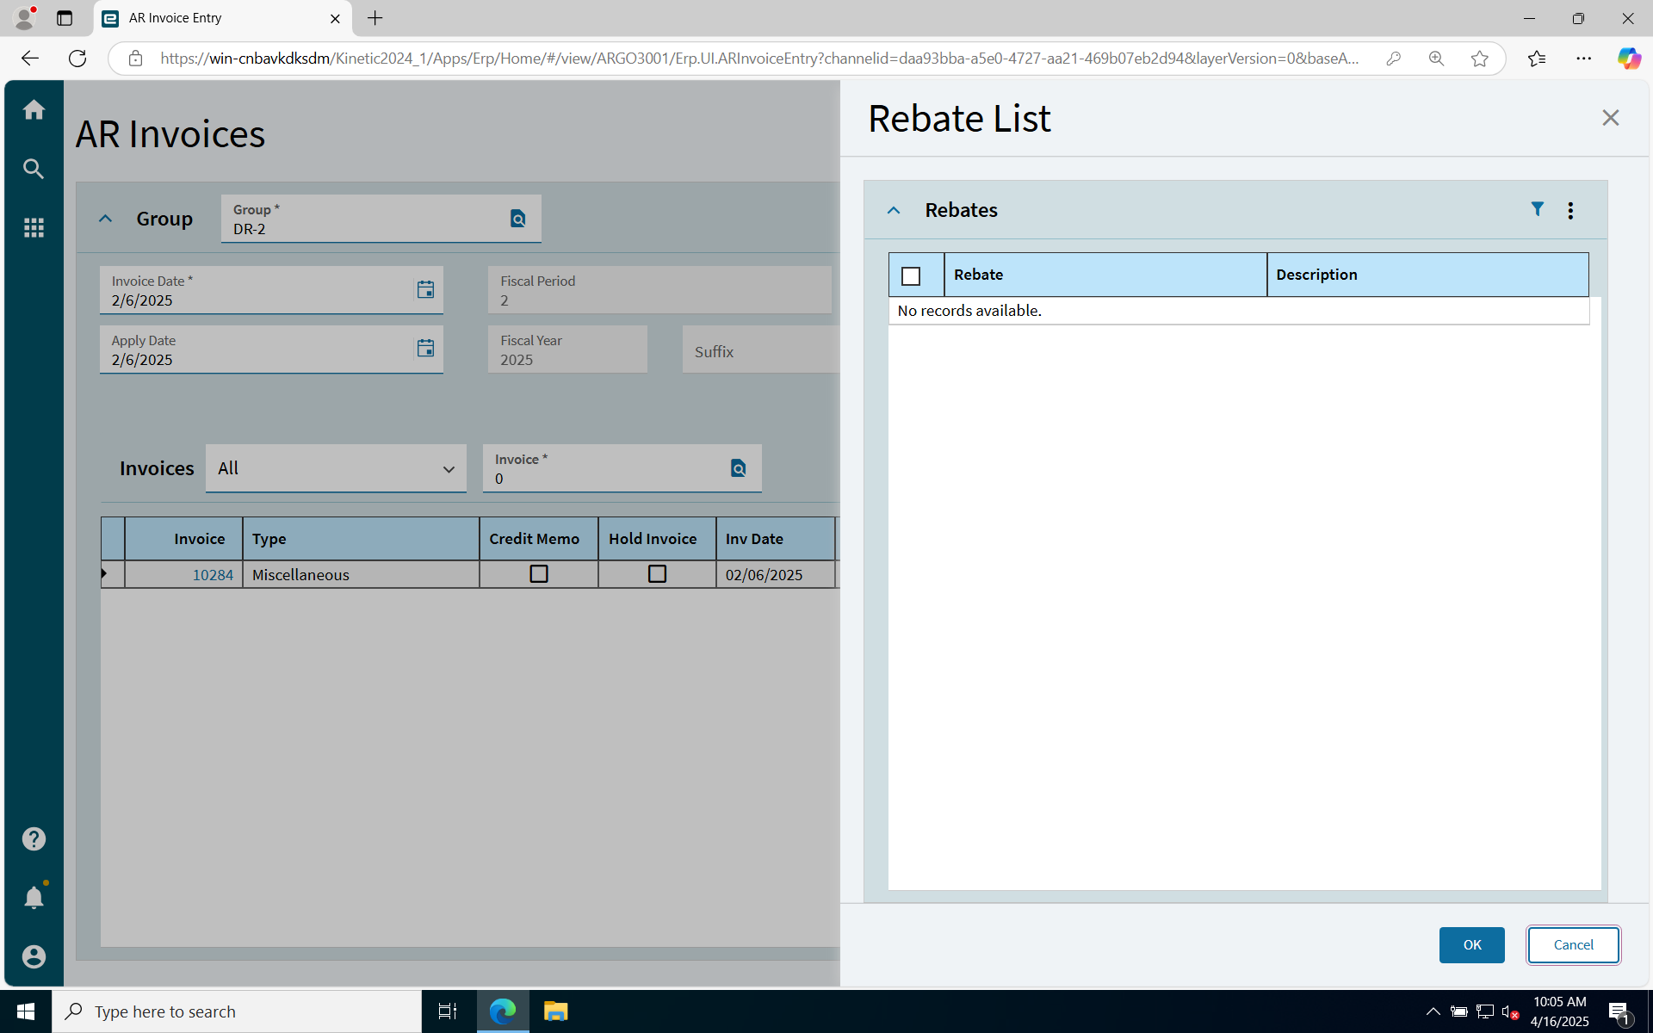This screenshot has width=1653, height=1033.
Task: Click Cancel in Rebate List
Action: (1573, 944)
